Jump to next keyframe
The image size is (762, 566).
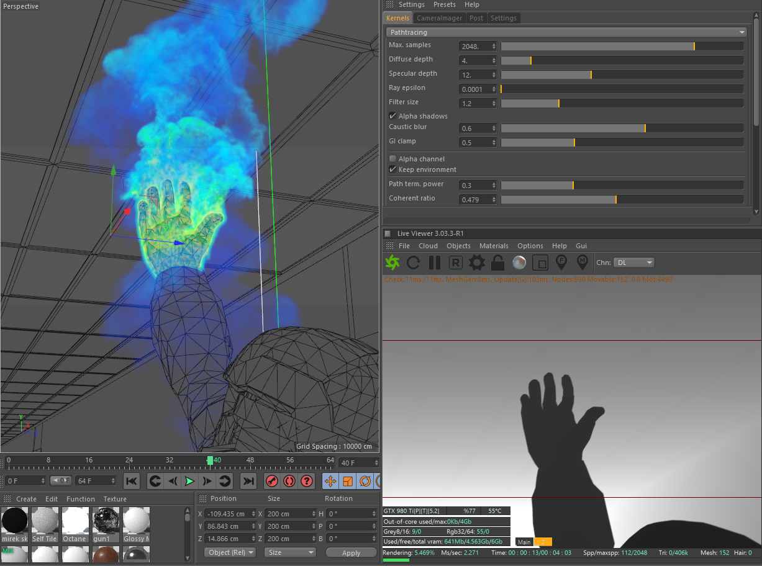coord(225,481)
